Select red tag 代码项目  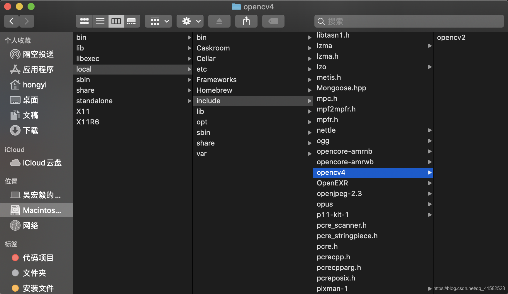click(x=36, y=258)
